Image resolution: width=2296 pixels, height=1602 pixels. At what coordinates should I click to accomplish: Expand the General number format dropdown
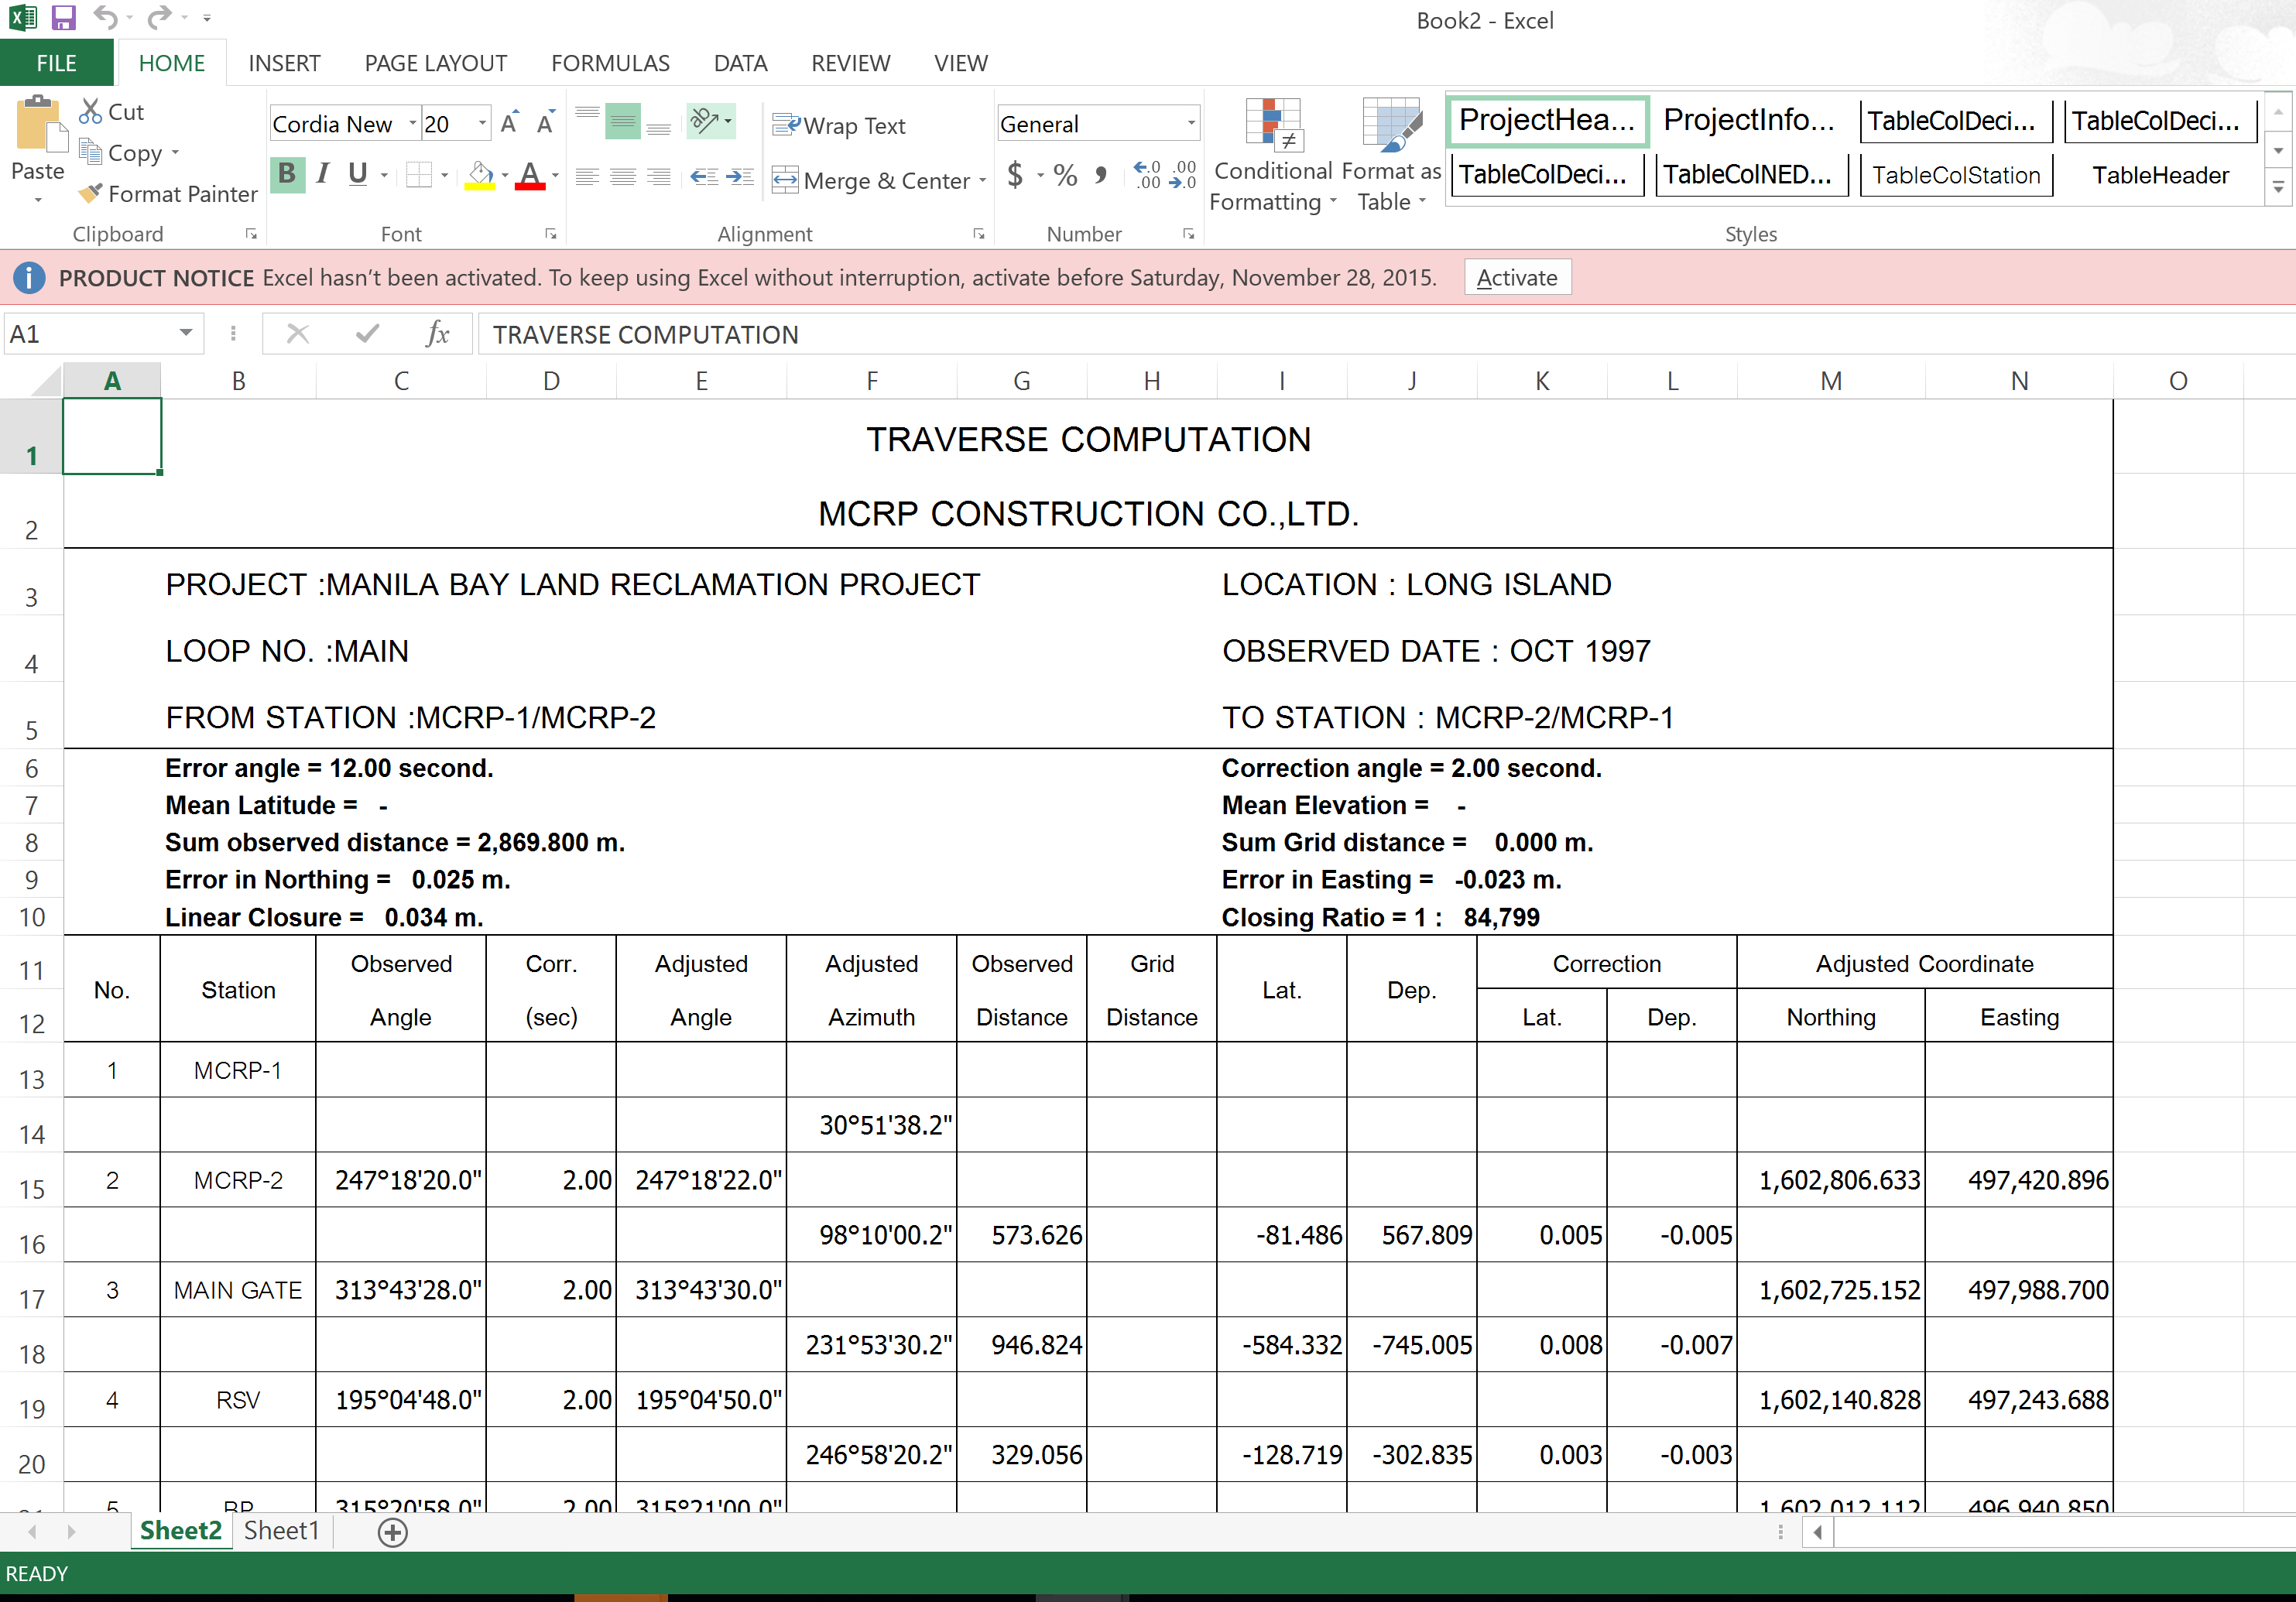(x=1191, y=124)
